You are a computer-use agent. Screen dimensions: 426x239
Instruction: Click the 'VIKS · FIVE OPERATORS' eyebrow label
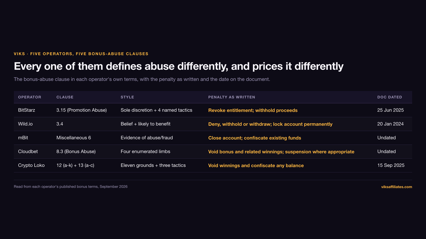81,54
